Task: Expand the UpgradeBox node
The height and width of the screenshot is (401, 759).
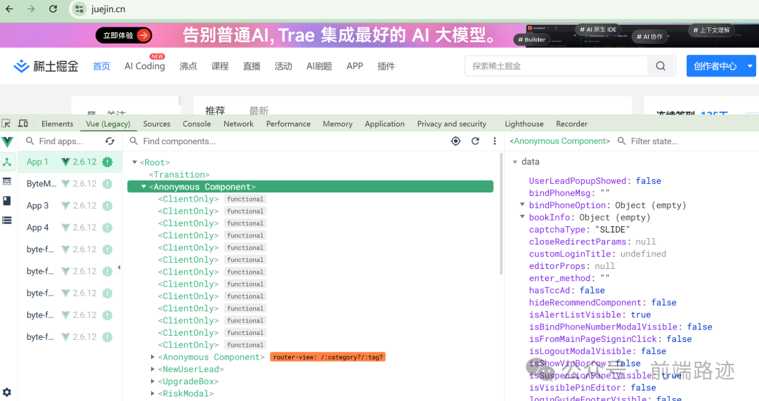Action: (x=153, y=381)
